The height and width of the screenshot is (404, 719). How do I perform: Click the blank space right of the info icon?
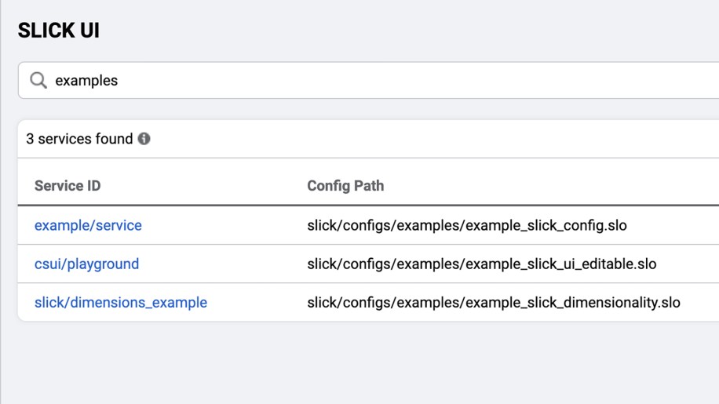point(392,139)
